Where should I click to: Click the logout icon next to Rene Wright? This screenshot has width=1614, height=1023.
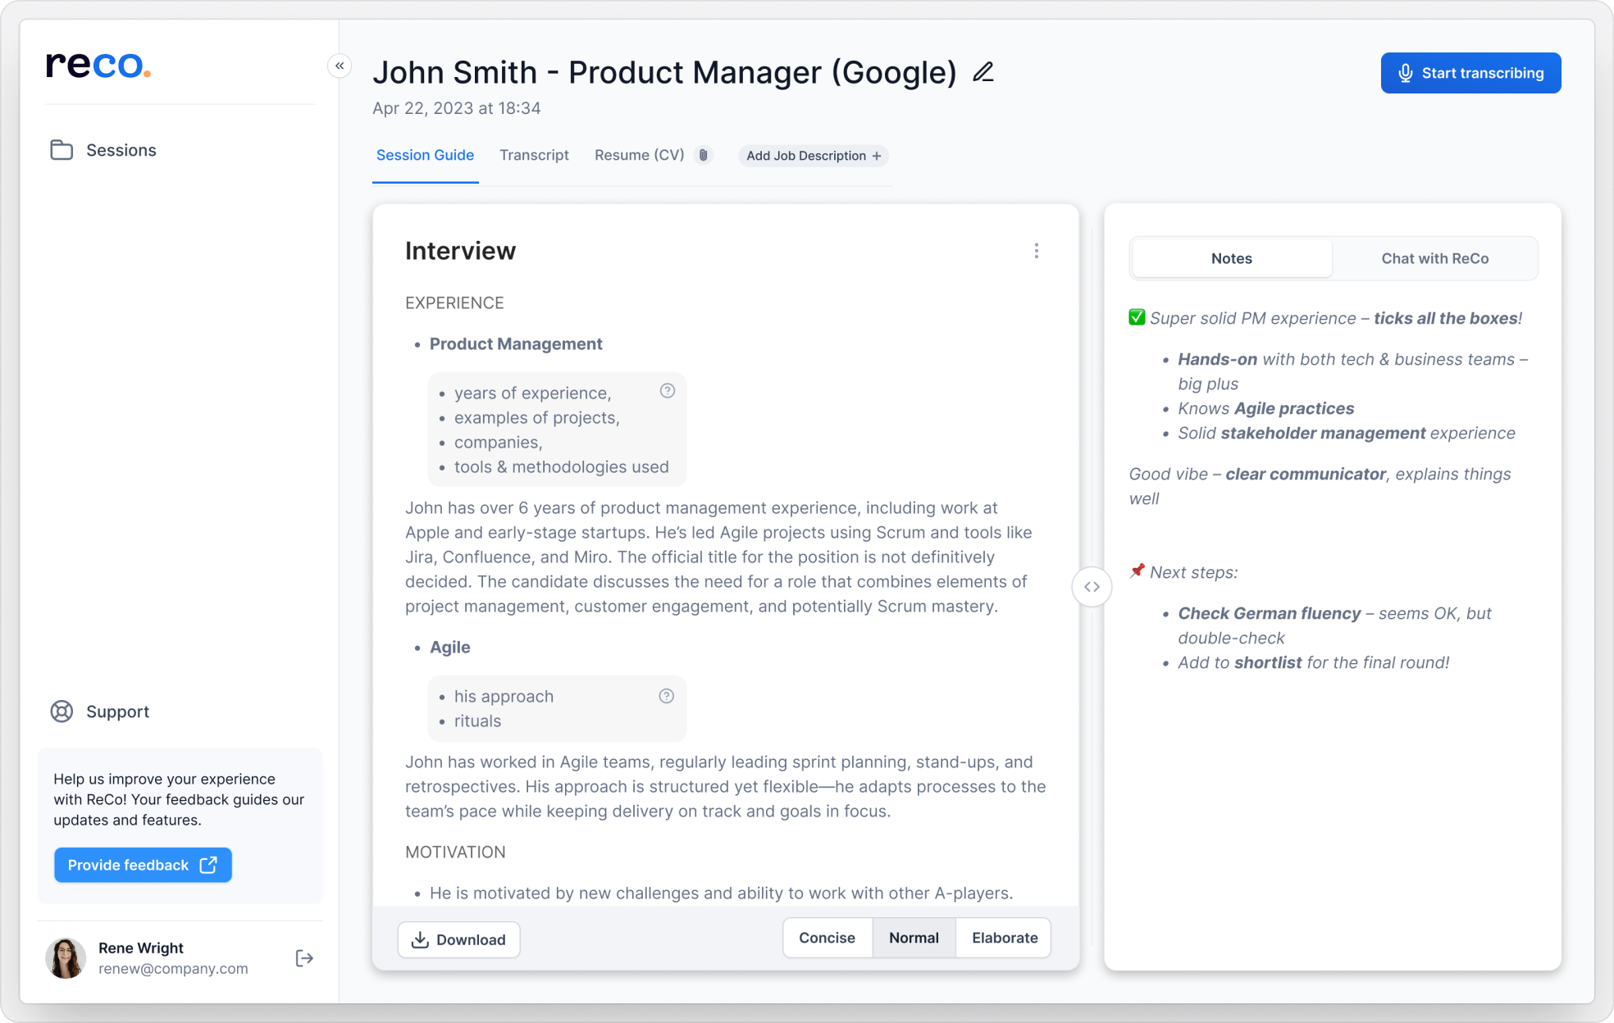click(x=304, y=957)
